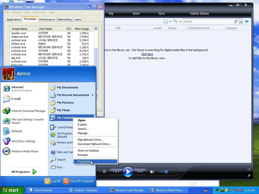Switch to the Networking tab
Image resolution: width=259 pixels, height=194 pixels.
pyautogui.click(x=64, y=19)
